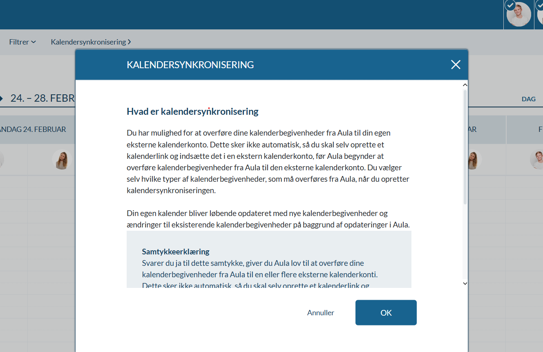Close the Kalendersynkronisering dialog with X
The image size is (543, 352).
pyautogui.click(x=456, y=65)
